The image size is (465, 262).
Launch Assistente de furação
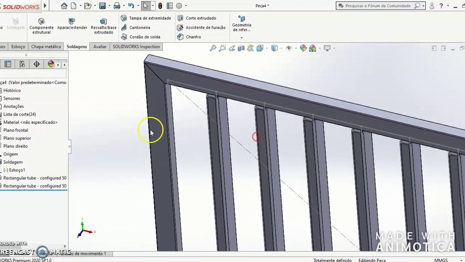[x=201, y=28]
